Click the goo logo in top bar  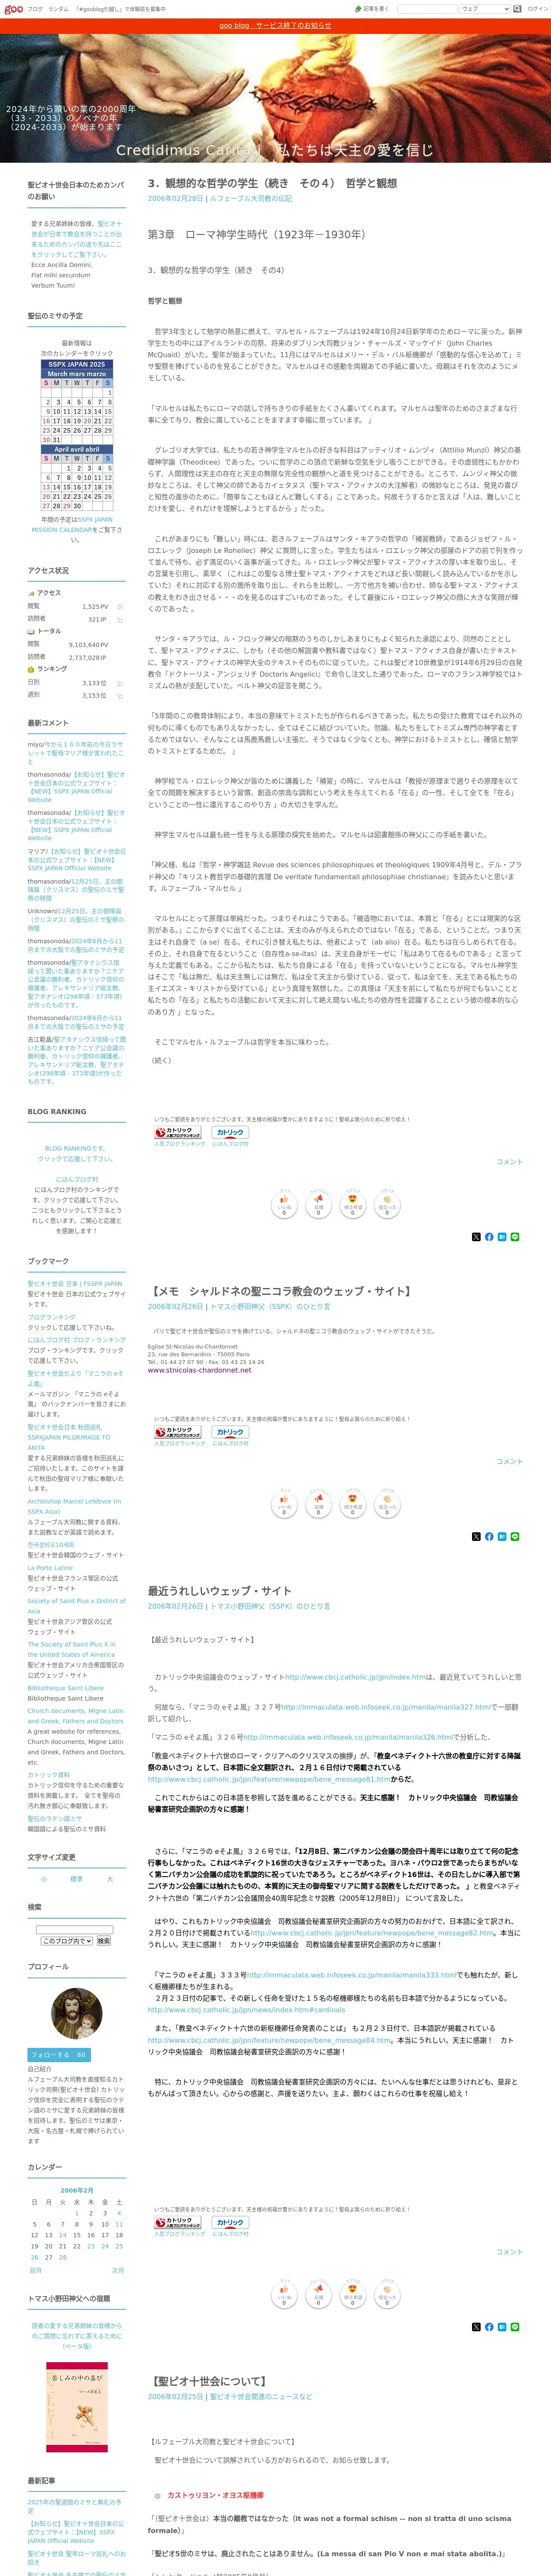12,9
